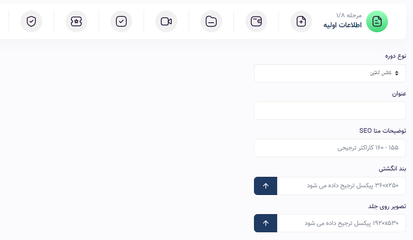The image size is (413, 240).
Task: Open the star ticket step icon
Action: coord(76,21)
